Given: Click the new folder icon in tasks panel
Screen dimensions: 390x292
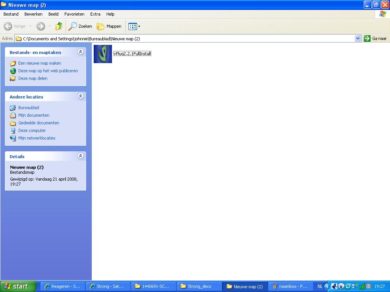Looking at the screenshot, I should click(13, 63).
